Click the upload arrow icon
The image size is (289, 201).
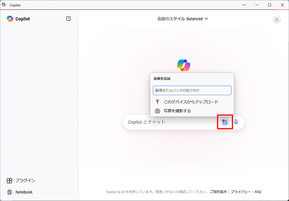coord(157,102)
